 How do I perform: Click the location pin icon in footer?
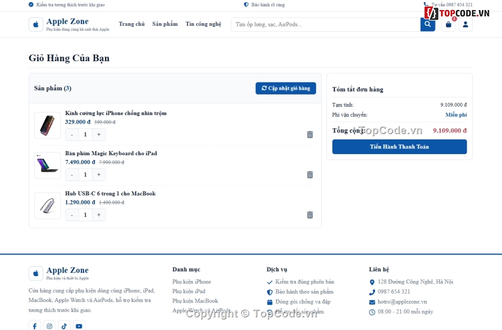pyautogui.click(x=372, y=282)
